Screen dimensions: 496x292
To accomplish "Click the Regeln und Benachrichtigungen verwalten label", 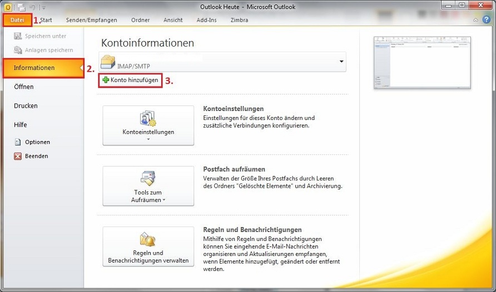I will pos(148,256).
